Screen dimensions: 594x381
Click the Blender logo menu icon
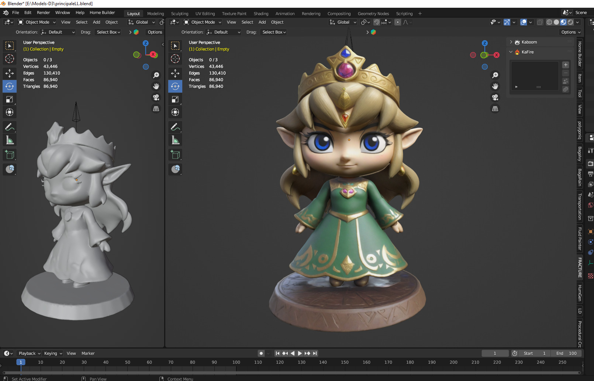coord(6,13)
